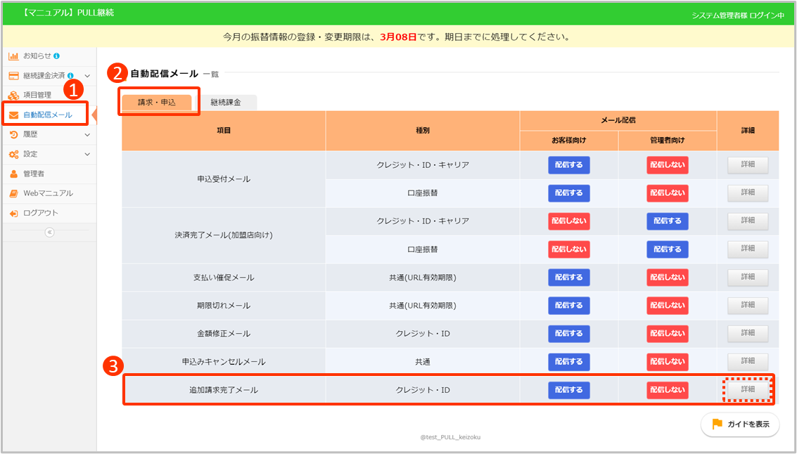The height and width of the screenshot is (454, 797).
Task: Toggle customer mail for 支払い催促メール
Action: tap(569, 278)
